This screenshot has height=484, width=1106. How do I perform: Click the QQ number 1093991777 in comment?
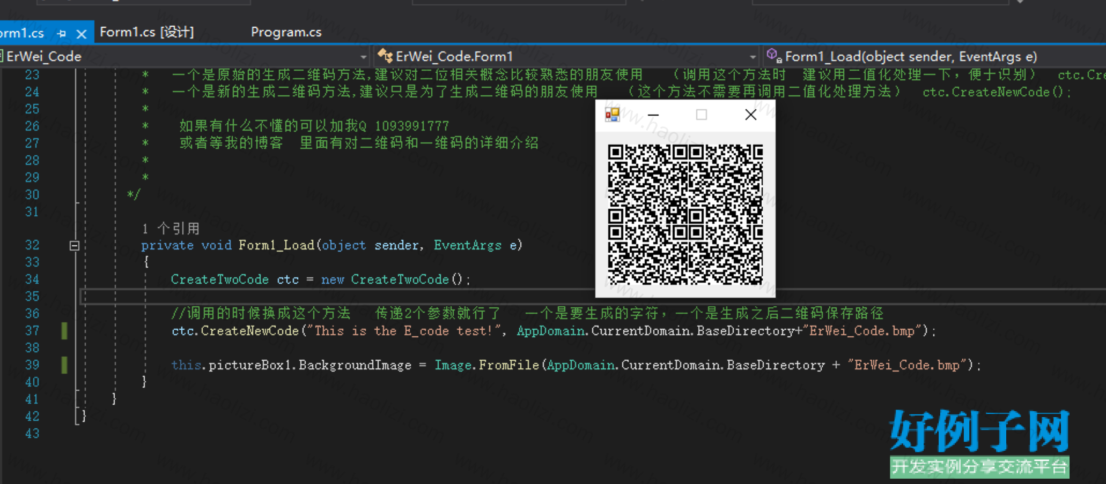coord(412,126)
